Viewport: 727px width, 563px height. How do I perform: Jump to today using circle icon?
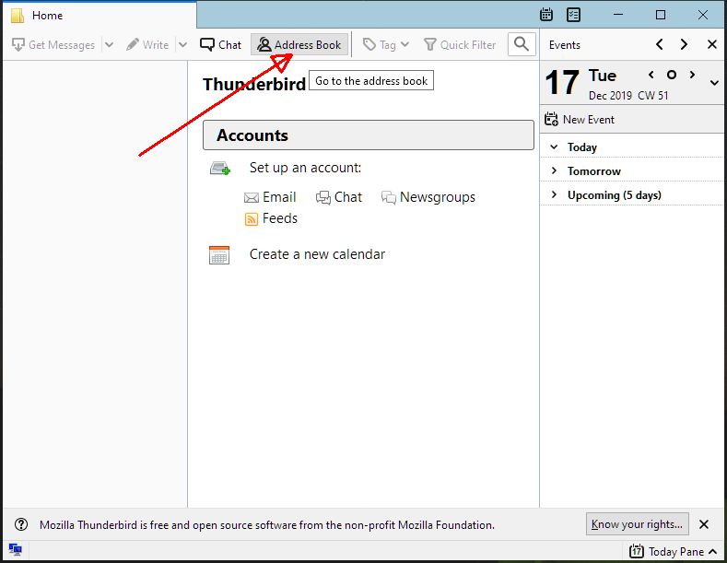click(x=672, y=75)
